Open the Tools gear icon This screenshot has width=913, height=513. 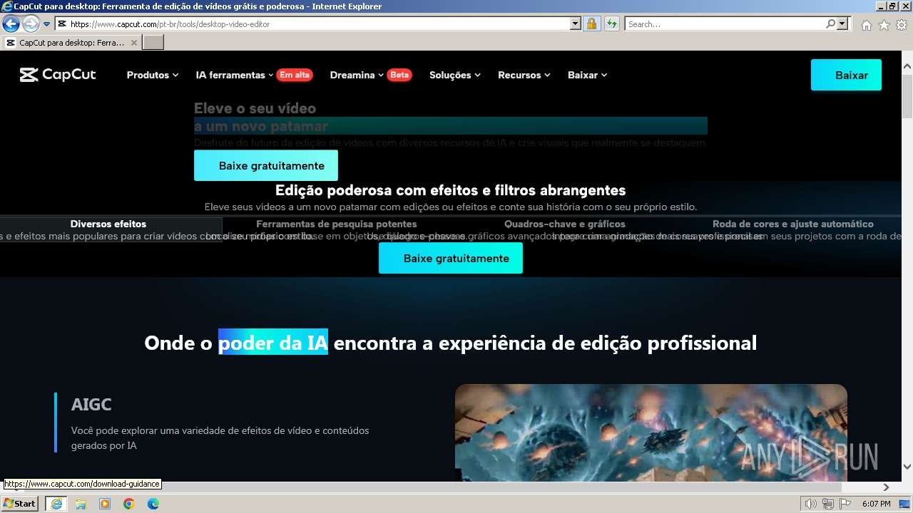[x=902, y=25]
